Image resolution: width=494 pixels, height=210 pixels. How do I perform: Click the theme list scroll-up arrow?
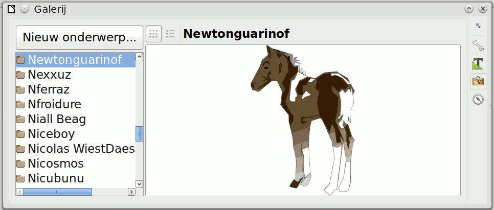(x=139, y=57)
